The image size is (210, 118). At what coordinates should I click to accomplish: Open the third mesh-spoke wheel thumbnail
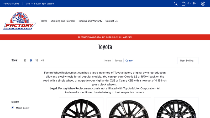(x=176, y=108)
